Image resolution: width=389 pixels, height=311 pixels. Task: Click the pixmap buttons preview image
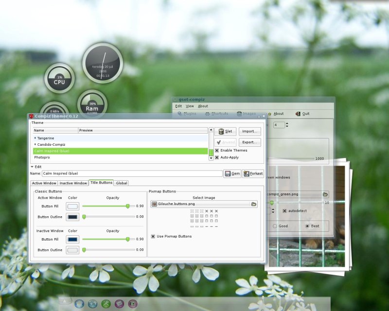204,219
